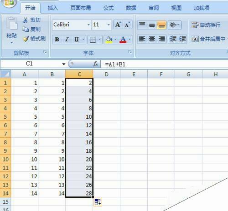The image size is (228, 211).
Task: Open the 数据 Data tab
Action: pos(131,8)
